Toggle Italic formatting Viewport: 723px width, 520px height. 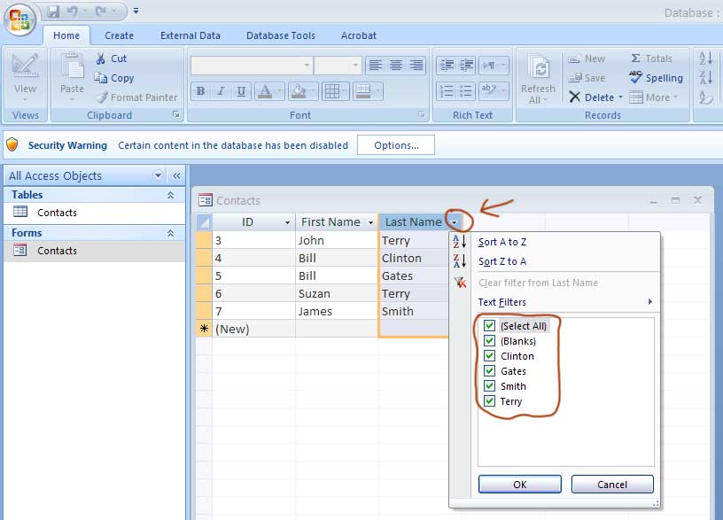(221, 91)
